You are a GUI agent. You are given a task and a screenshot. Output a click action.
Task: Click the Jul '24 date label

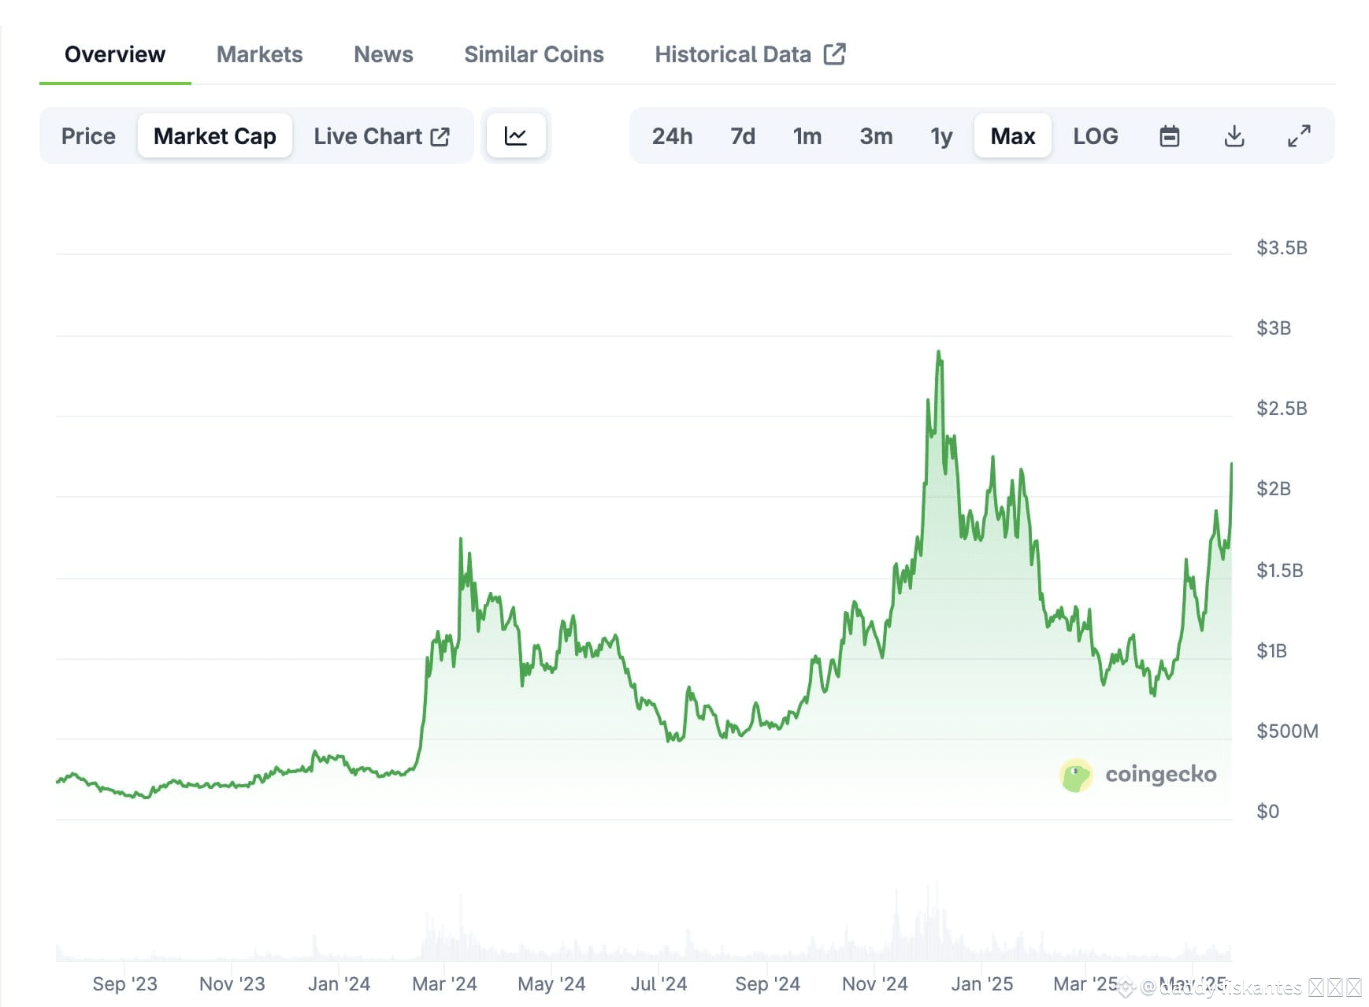[x=659, y=984]
